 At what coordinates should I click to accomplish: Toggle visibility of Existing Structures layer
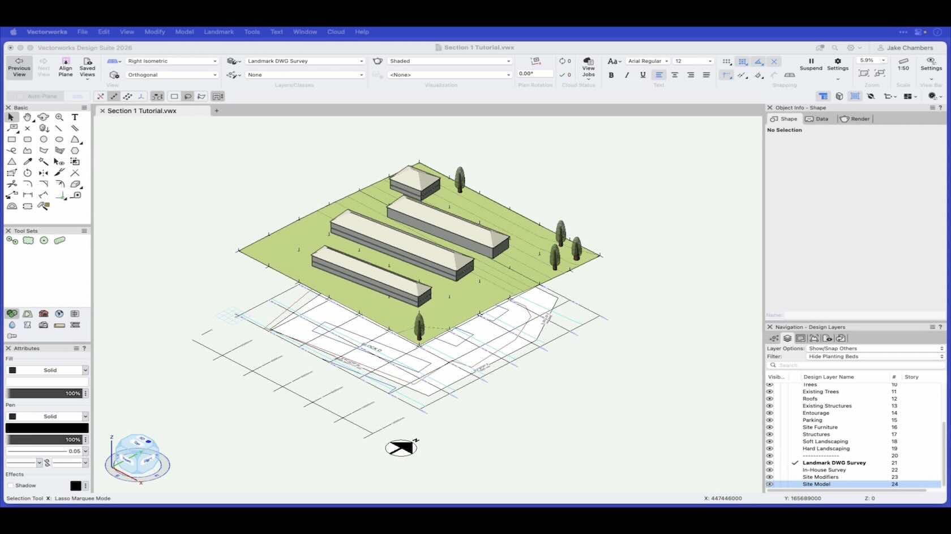tap(769, 406)
